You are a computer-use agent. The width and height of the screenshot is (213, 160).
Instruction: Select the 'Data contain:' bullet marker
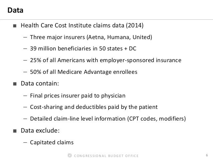coord(15,84)
